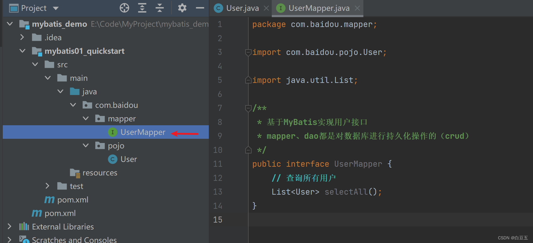
Task: Select the resources folder label
Action: 100,173
